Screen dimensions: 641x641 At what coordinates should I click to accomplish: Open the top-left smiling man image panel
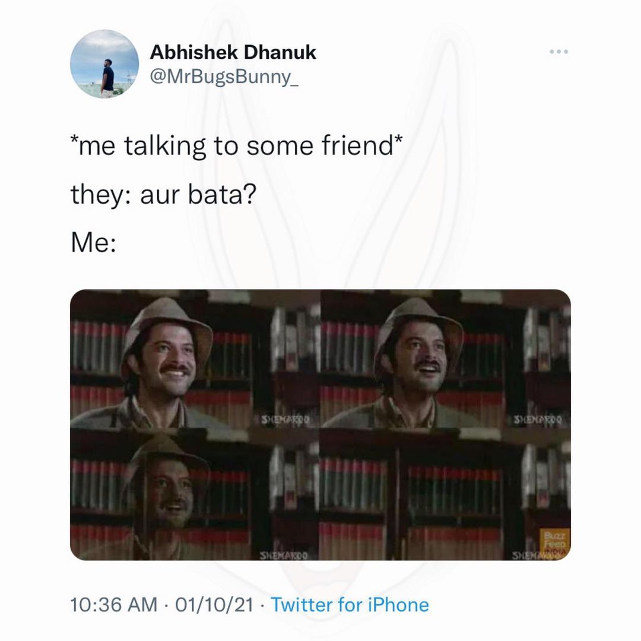195,358
